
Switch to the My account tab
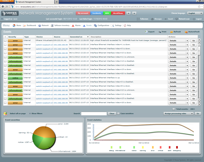tap(83, 13)
